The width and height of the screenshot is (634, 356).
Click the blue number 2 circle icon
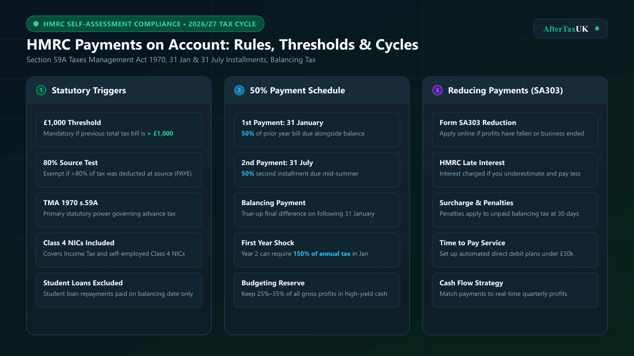click(x=239, y=90)
